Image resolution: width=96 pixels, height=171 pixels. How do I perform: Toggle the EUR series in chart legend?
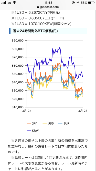(65, 124)
